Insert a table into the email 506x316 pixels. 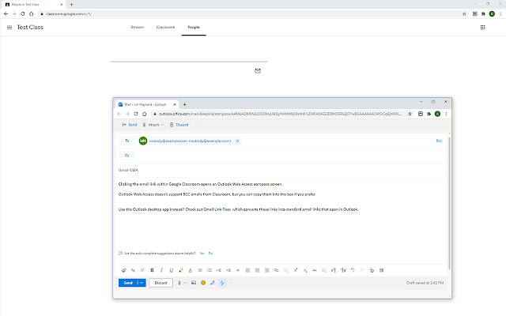click(x=381, y=270)
